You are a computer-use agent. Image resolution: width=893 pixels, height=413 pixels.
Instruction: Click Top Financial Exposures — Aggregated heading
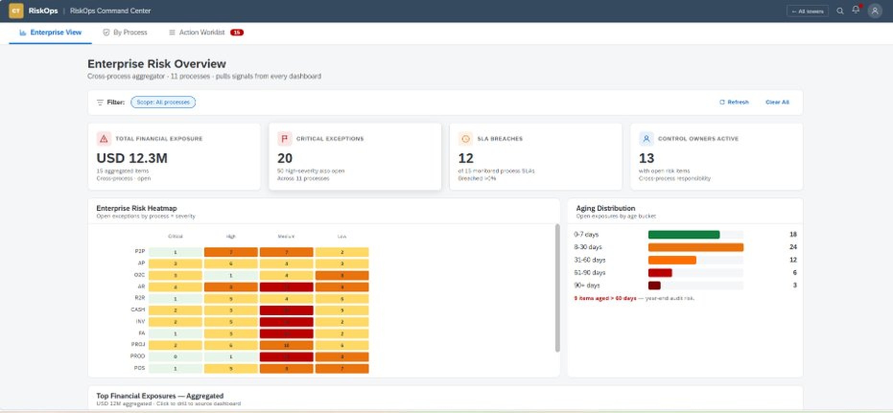coord(160,396)
